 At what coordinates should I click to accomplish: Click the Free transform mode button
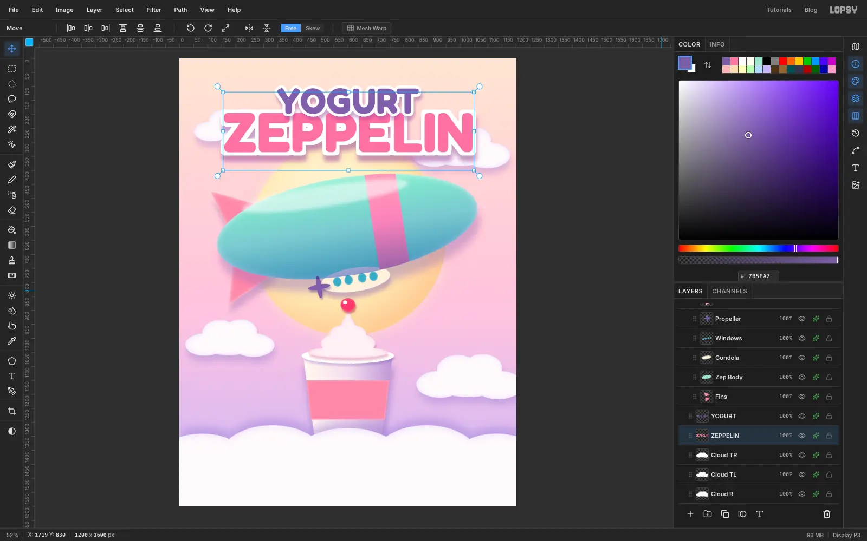click(291, 28)
